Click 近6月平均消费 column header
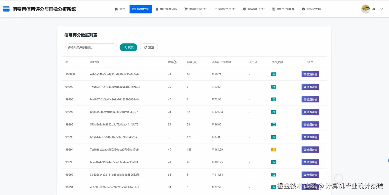Screen dimensions: 389x195 pyautogui.click(x=221, y=62)
